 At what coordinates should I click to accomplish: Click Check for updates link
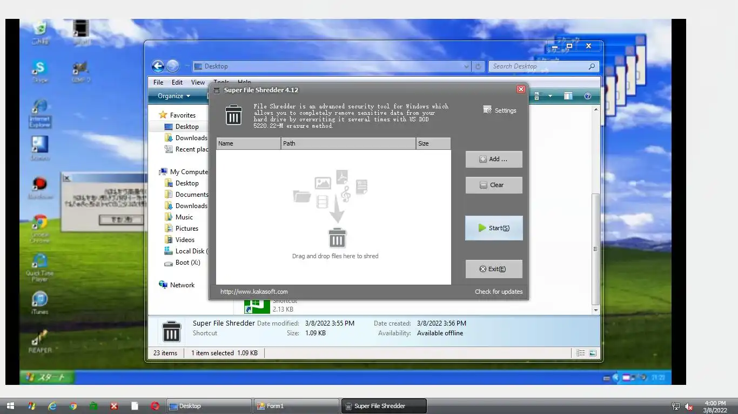point(499,292)
